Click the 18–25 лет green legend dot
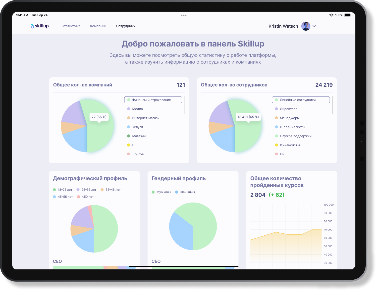The height and width of the screenshot is (291, 377). 55,190
